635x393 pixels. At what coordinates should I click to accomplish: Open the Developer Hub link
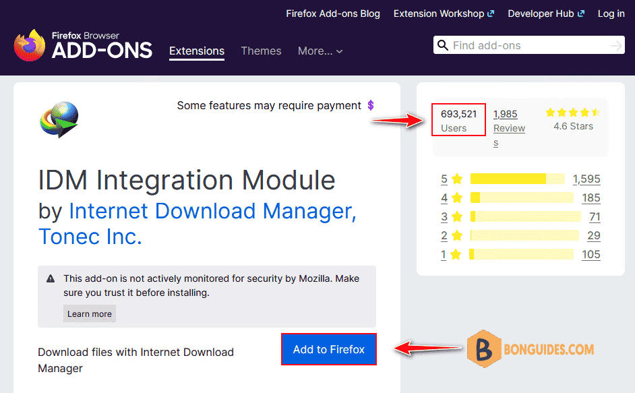(546, 13)
